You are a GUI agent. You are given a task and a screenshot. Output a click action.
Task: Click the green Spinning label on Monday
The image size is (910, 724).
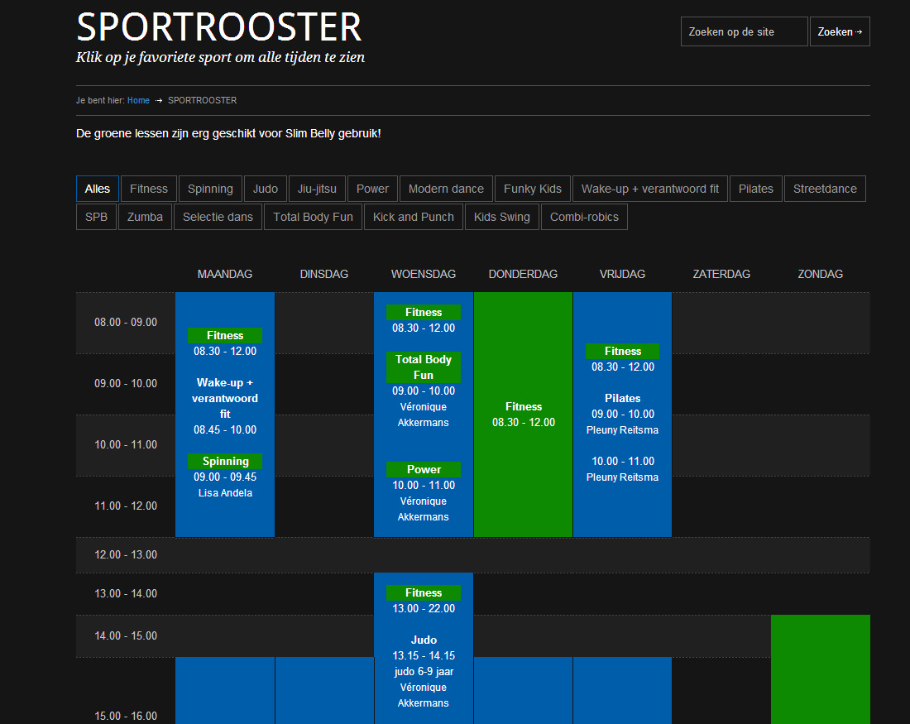coord(225,461)
